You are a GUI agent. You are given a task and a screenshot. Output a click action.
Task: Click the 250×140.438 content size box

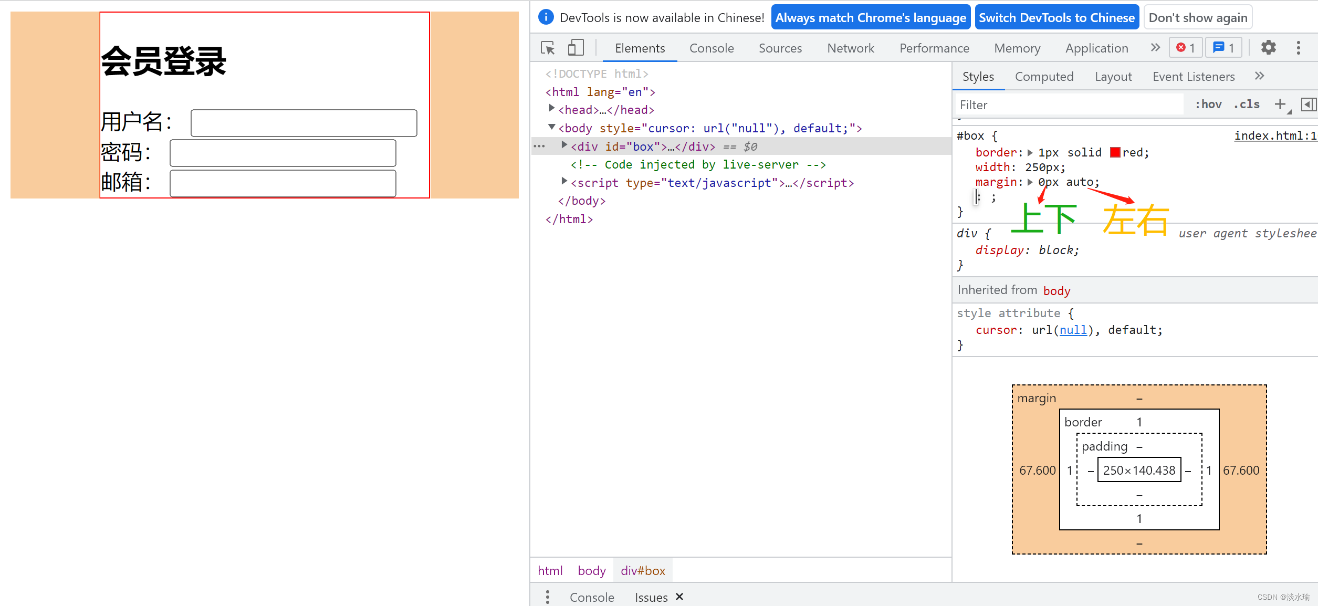(x=1139, y=469)
